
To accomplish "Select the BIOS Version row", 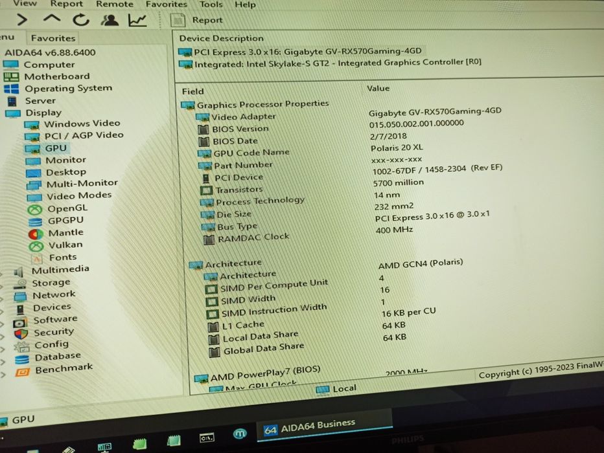I will 331,127.
